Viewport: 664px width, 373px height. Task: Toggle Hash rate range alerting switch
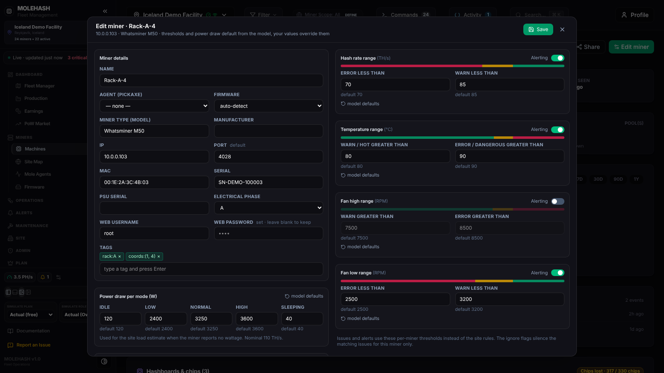point(557,58)
